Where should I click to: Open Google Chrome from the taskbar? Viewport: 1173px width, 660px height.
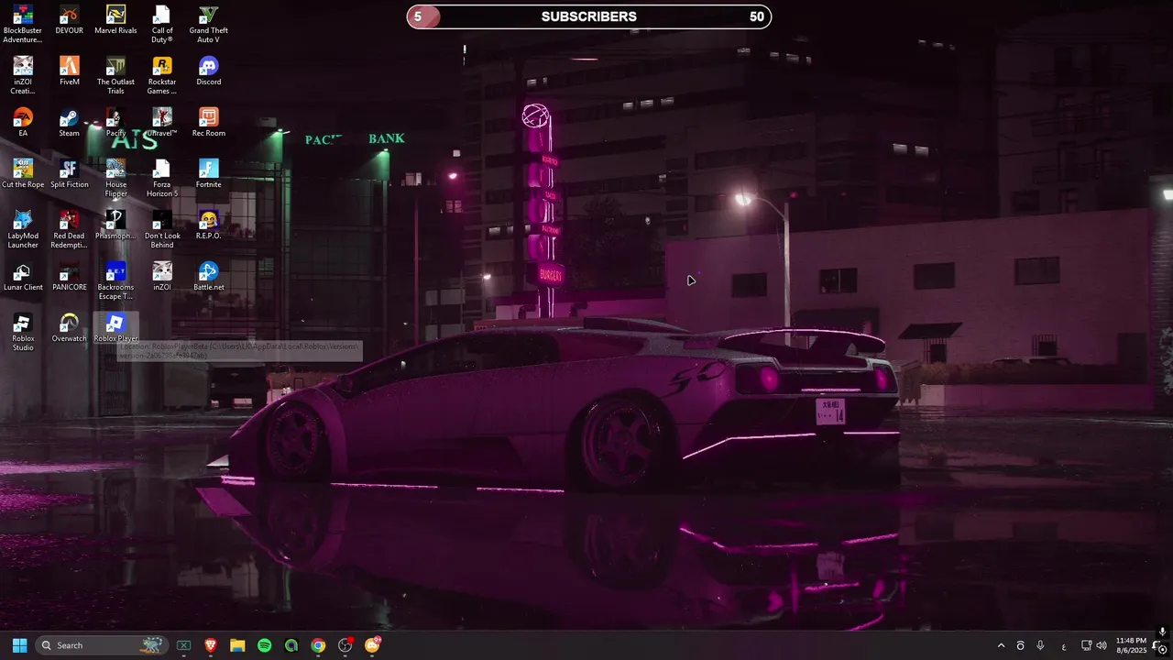(x=318, y=645)
